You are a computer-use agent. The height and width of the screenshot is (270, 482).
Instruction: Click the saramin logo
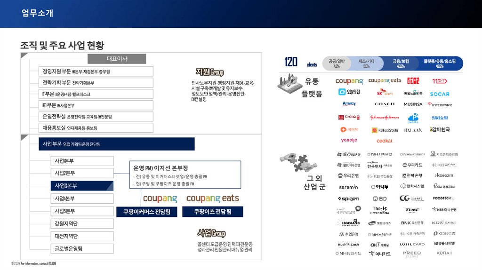pyautogui.click(x=349, y=187)
